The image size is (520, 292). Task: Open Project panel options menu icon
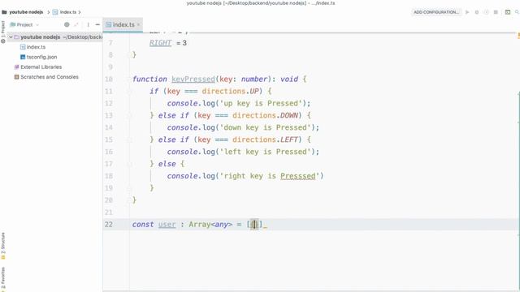click(89, 24)
